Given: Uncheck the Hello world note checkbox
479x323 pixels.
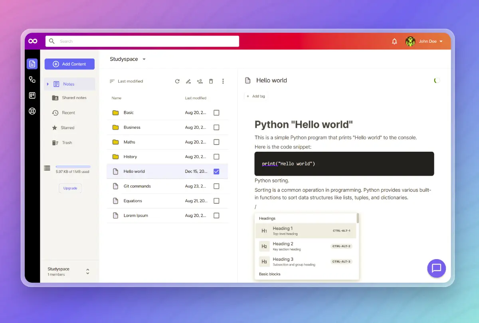Looking at the screenshot, I should 216,171.
